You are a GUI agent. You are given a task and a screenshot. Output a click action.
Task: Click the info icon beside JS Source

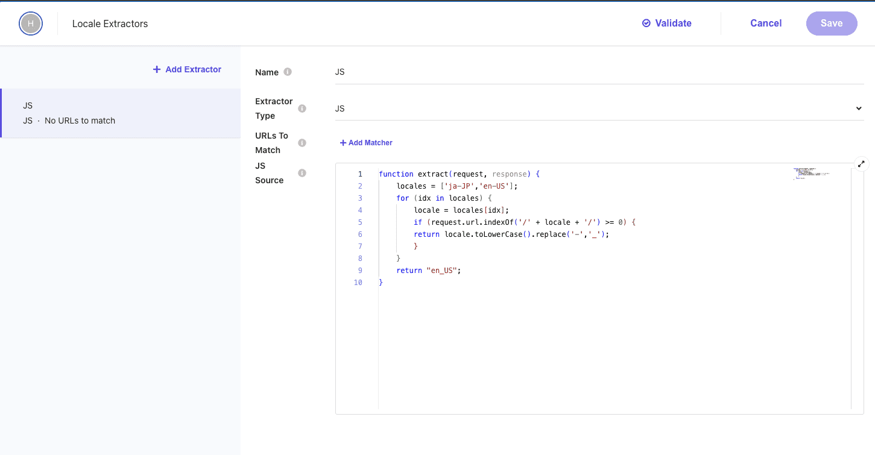pyautogui.click(x=302, y=173)
